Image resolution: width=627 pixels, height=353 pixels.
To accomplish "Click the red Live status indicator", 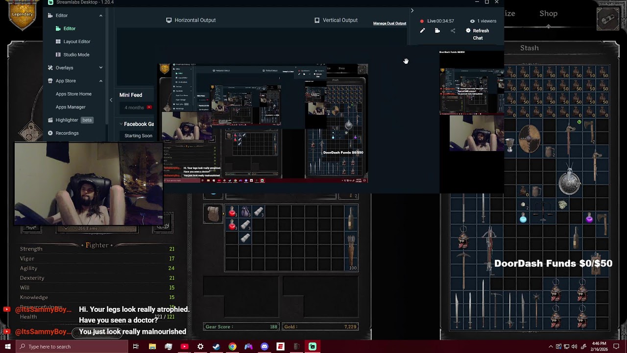I will (422, 21).
